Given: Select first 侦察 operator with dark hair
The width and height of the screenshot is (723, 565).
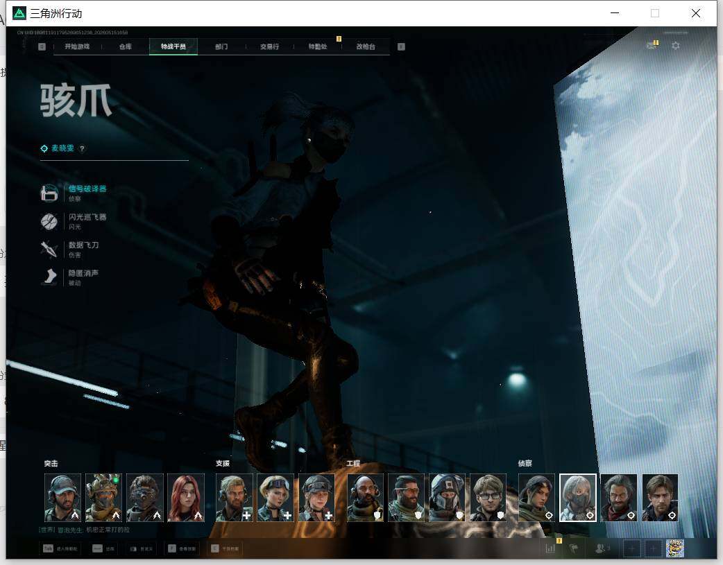Looking at the screenshot, I should 537,498.
